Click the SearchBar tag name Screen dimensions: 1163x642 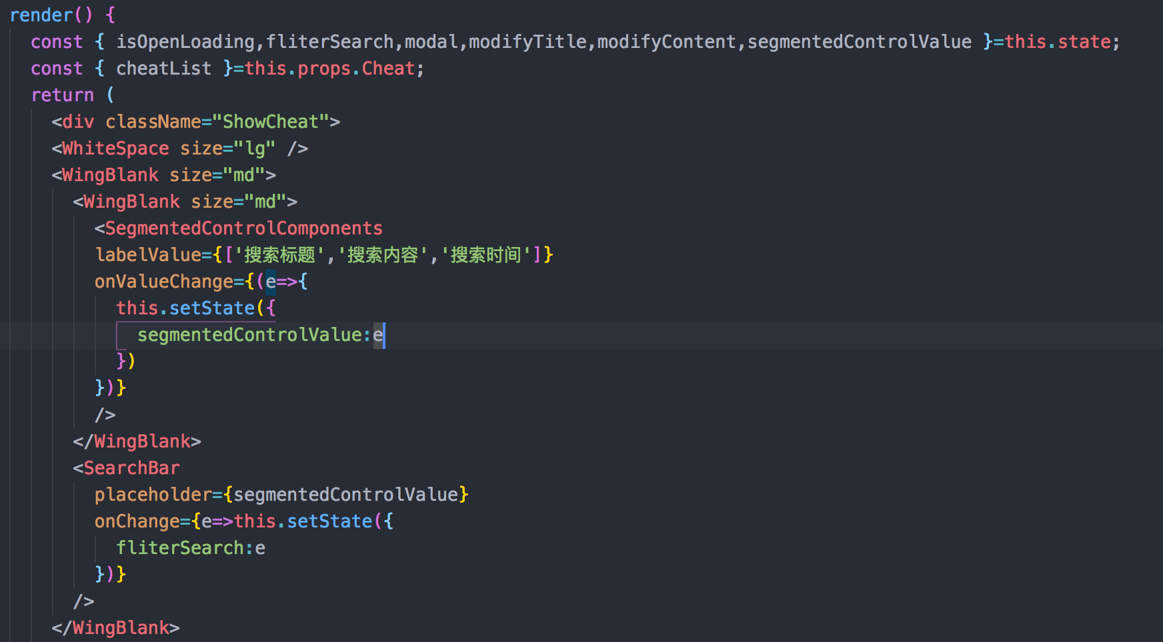pyautogui.click(x=131, y=468)
